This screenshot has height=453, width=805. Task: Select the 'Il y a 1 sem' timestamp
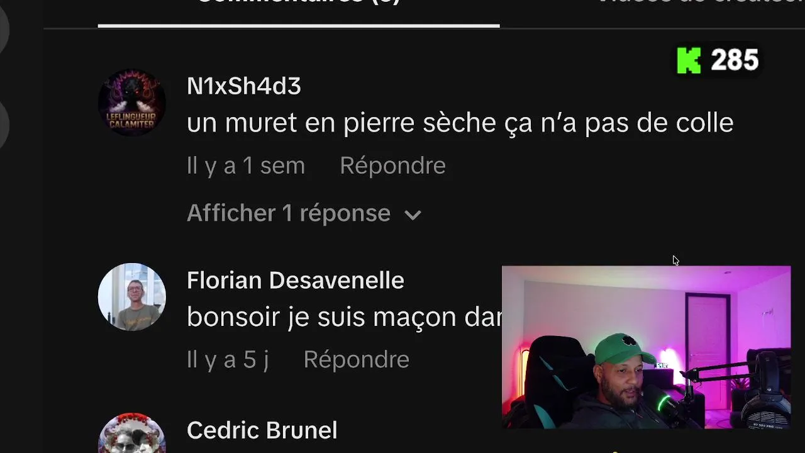[x=246, y=165]
